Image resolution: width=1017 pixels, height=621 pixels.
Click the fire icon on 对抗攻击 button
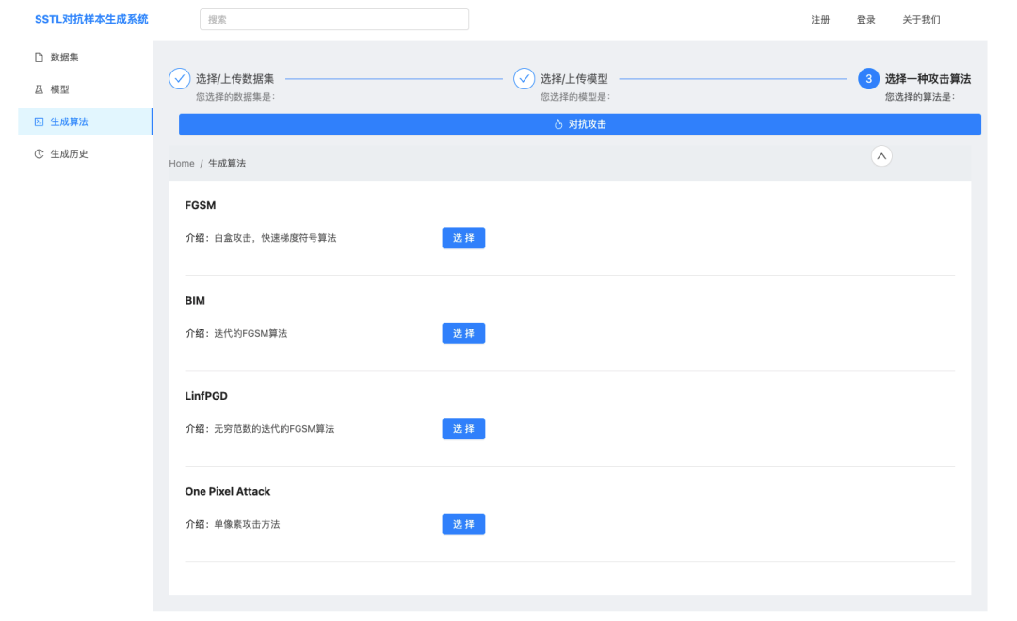tap(558, 124)
